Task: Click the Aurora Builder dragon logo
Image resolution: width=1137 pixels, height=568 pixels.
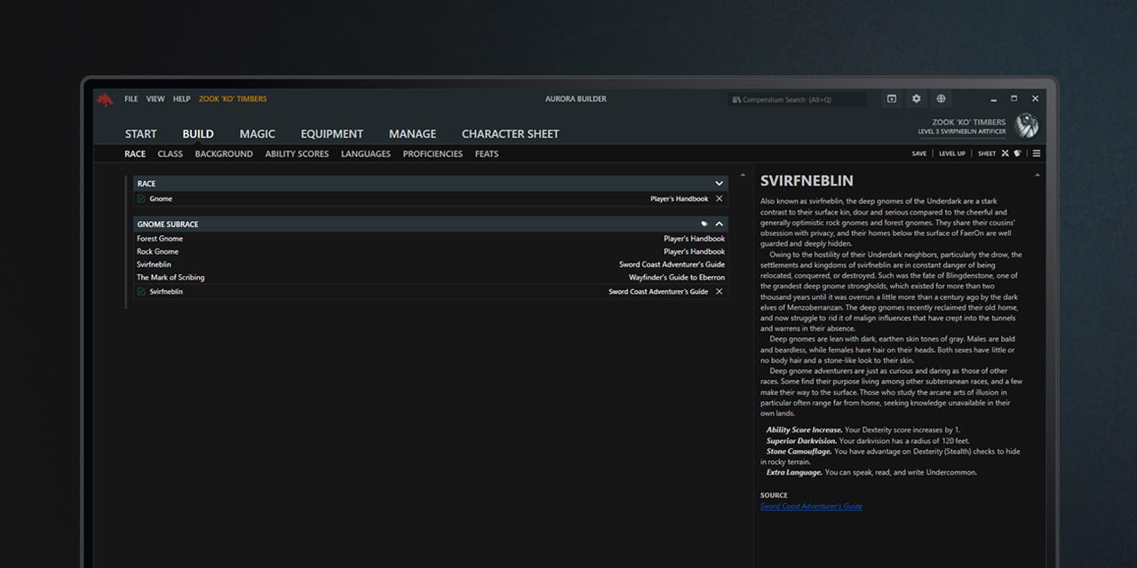Action: click(104, 99)
